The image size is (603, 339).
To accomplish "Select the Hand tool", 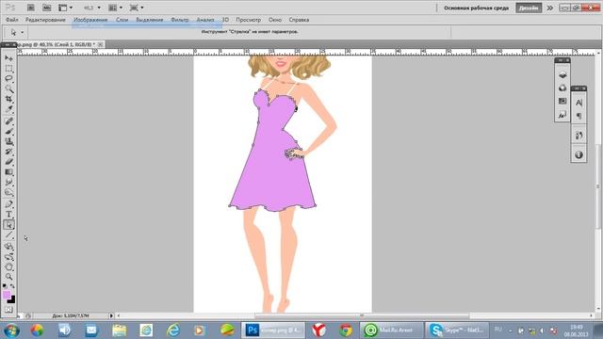I will point(8,266).
